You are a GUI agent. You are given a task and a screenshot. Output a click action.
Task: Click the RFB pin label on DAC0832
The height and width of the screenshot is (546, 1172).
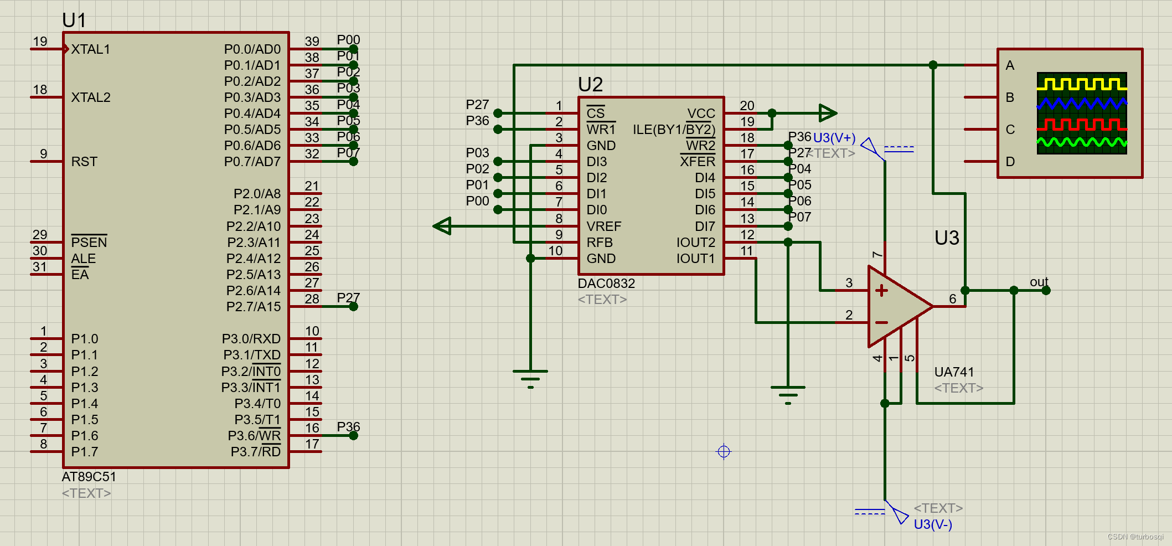[600, 243]
